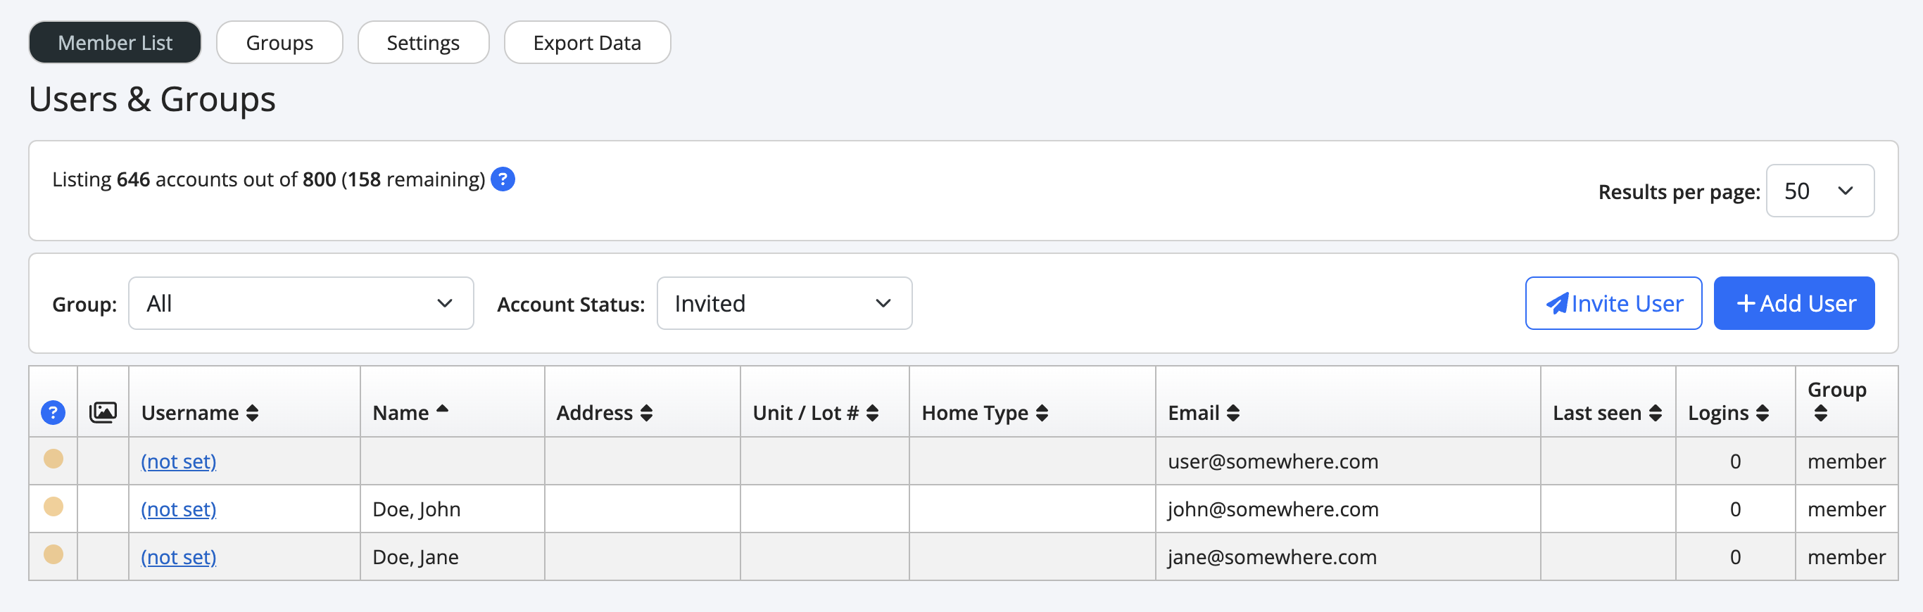Sort by Last seen column
Viewport: 1923px width, 612px height.
(1606, 413)
